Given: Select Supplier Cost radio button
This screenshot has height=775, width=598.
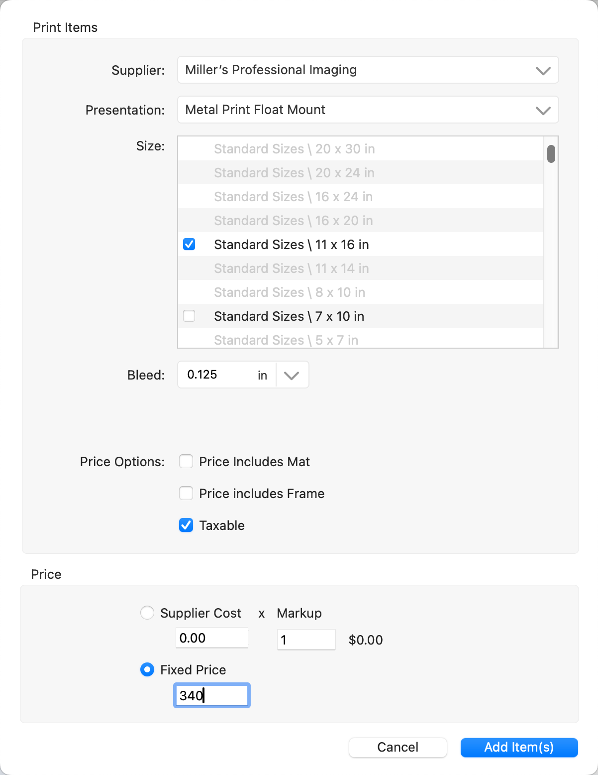Looking at the screenshot, I should (x=147, y=613).
